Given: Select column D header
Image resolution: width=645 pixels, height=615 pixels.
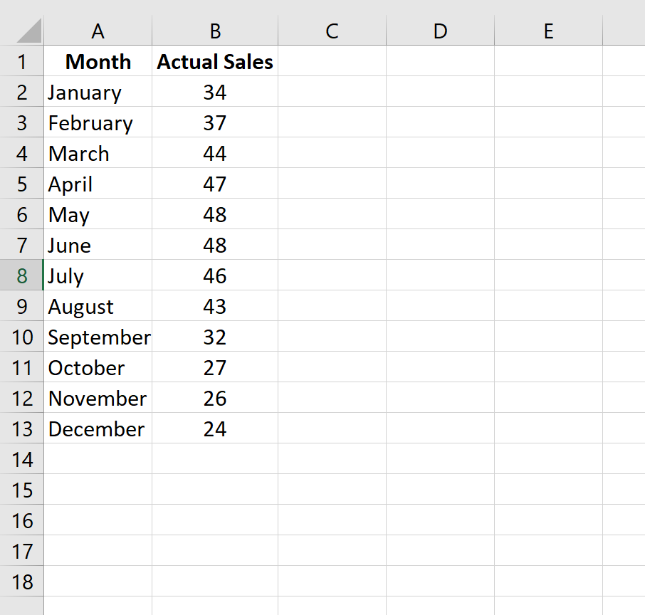Looking at the screenshot, I should coord(440,31).
